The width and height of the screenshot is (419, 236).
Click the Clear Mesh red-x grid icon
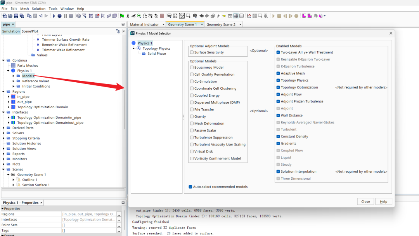click(97, 16)
